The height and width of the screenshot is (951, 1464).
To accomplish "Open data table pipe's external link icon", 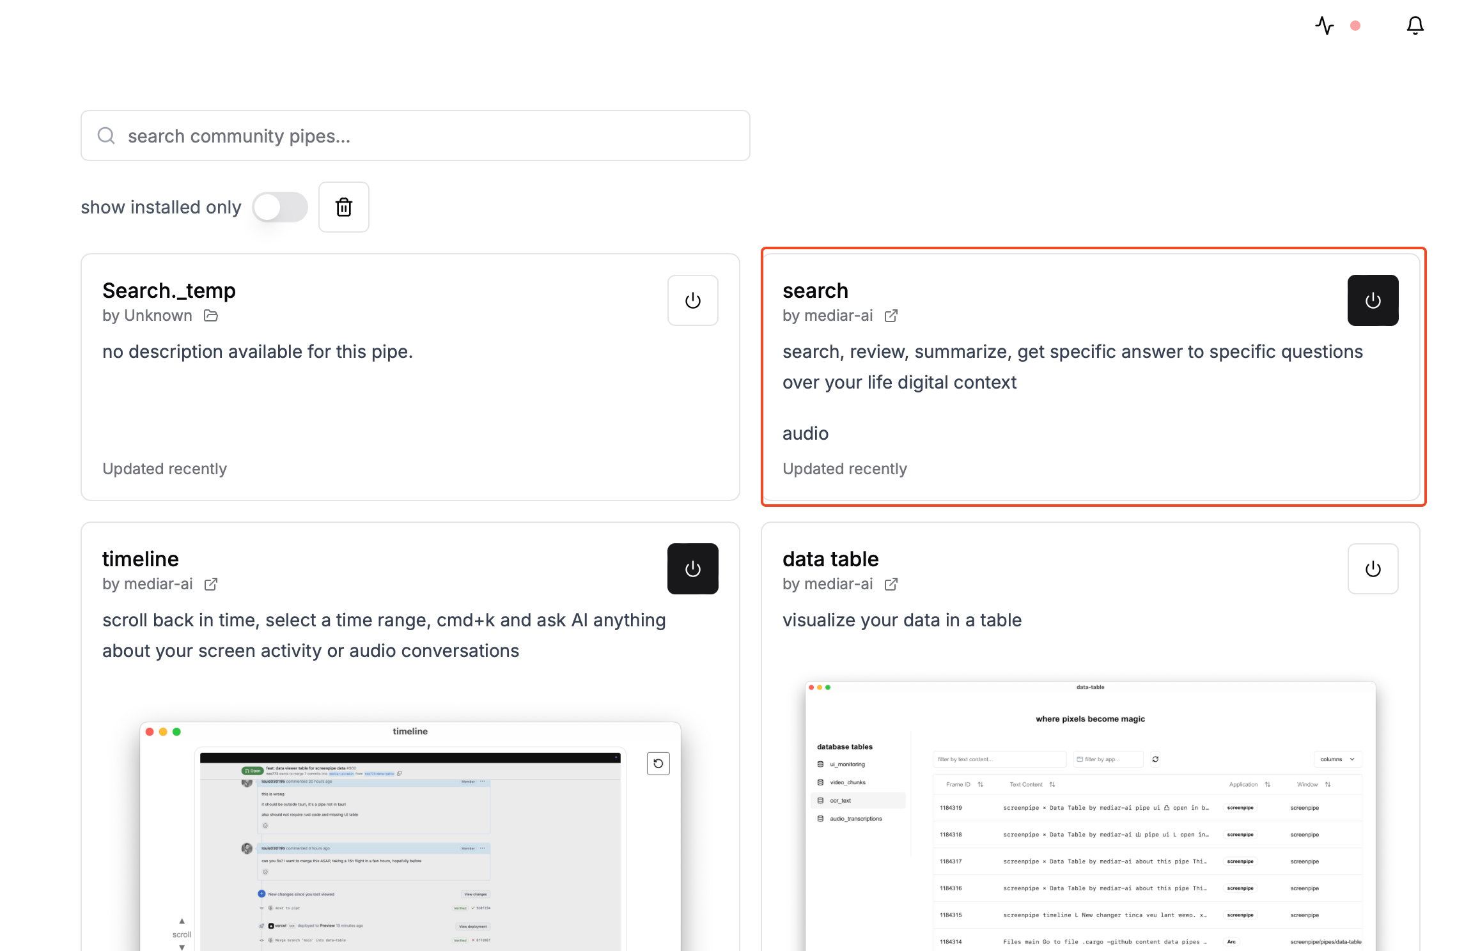I will click(x=891, y=584).
